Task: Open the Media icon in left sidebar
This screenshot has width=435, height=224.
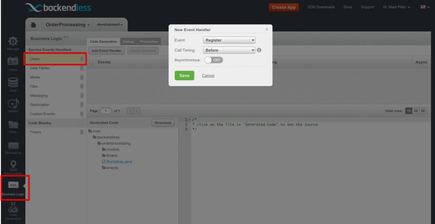Action: (13, 103)
